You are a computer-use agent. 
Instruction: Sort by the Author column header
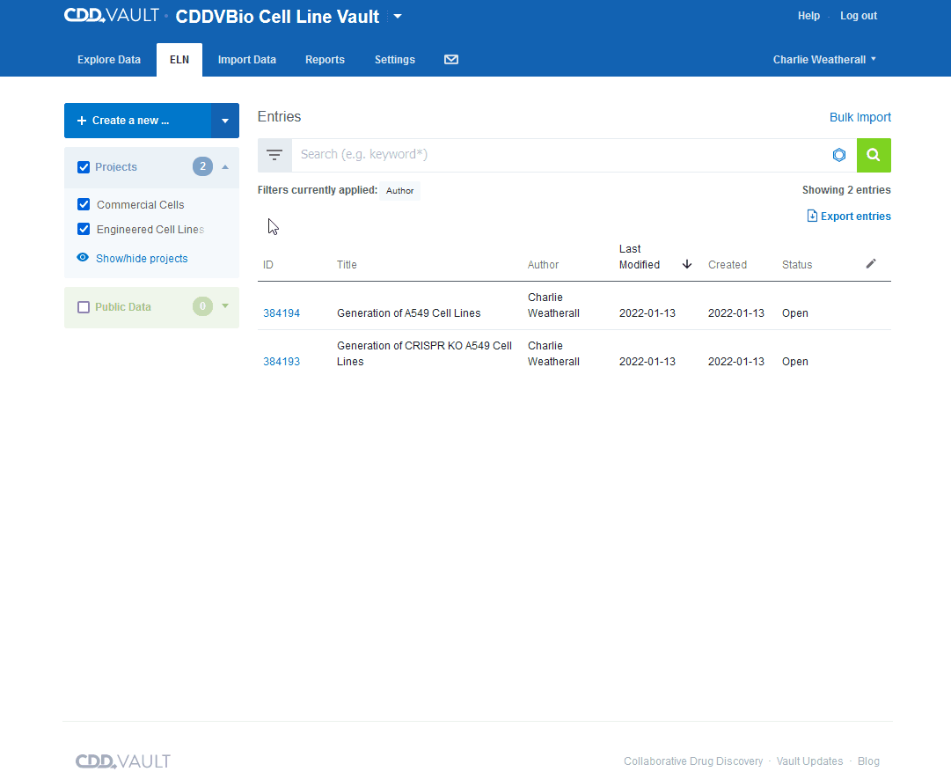click(543, 265)
